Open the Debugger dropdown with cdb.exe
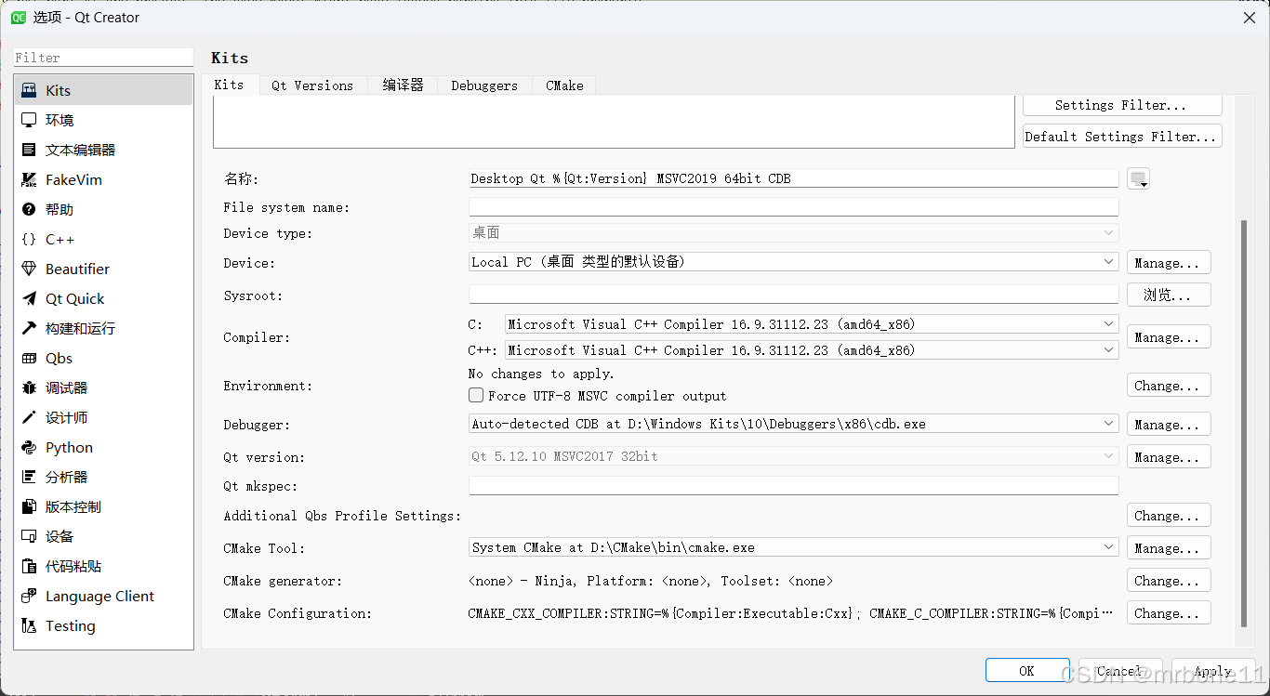The height and width of the screenshot is (696, 1270). pyautogui.click(x=793, y=424)
